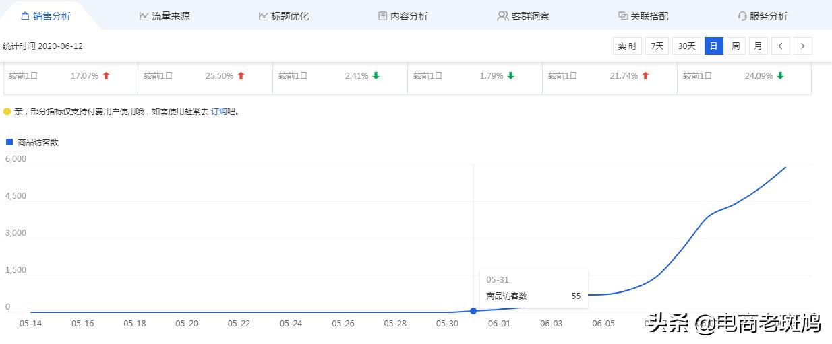Switch to 关联搭配 tab
The height and width of the screenshot is (344, 832).
[x=643, y=15]
